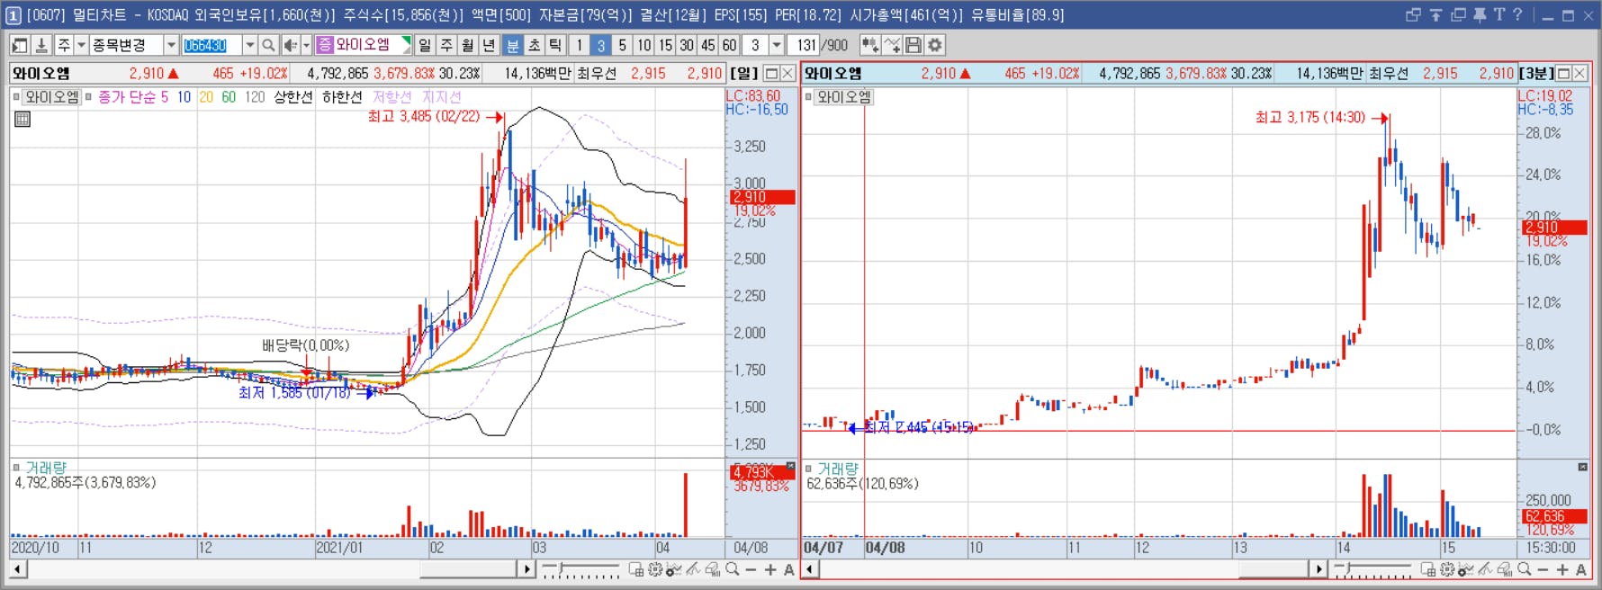Click the right chart zoom slider

coord(1373,569)
